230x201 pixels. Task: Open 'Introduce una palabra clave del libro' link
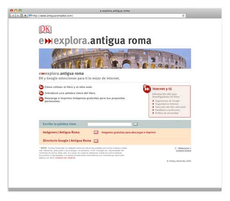(70, 93)
